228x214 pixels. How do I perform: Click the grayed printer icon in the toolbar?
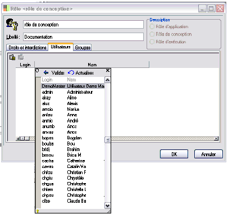(x=21, y=57)
